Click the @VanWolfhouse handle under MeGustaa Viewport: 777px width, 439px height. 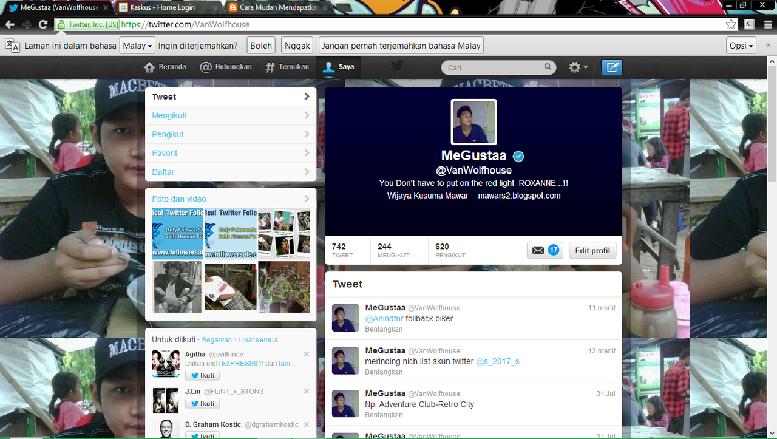(x=473, y=171)
